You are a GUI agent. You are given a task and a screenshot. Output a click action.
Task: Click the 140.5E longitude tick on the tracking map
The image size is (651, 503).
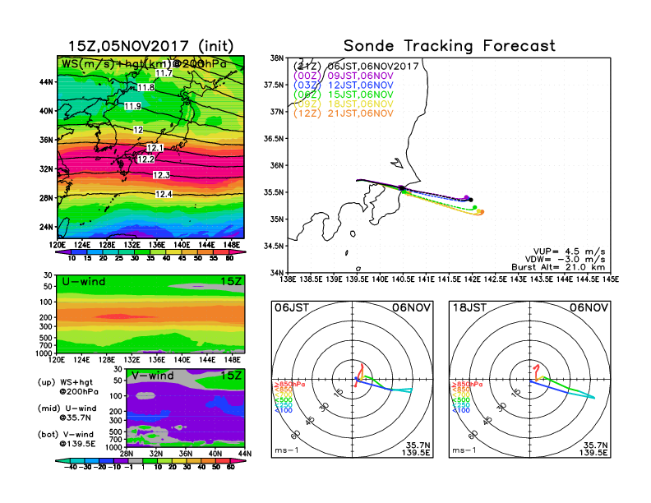click(x=402, y=279)
